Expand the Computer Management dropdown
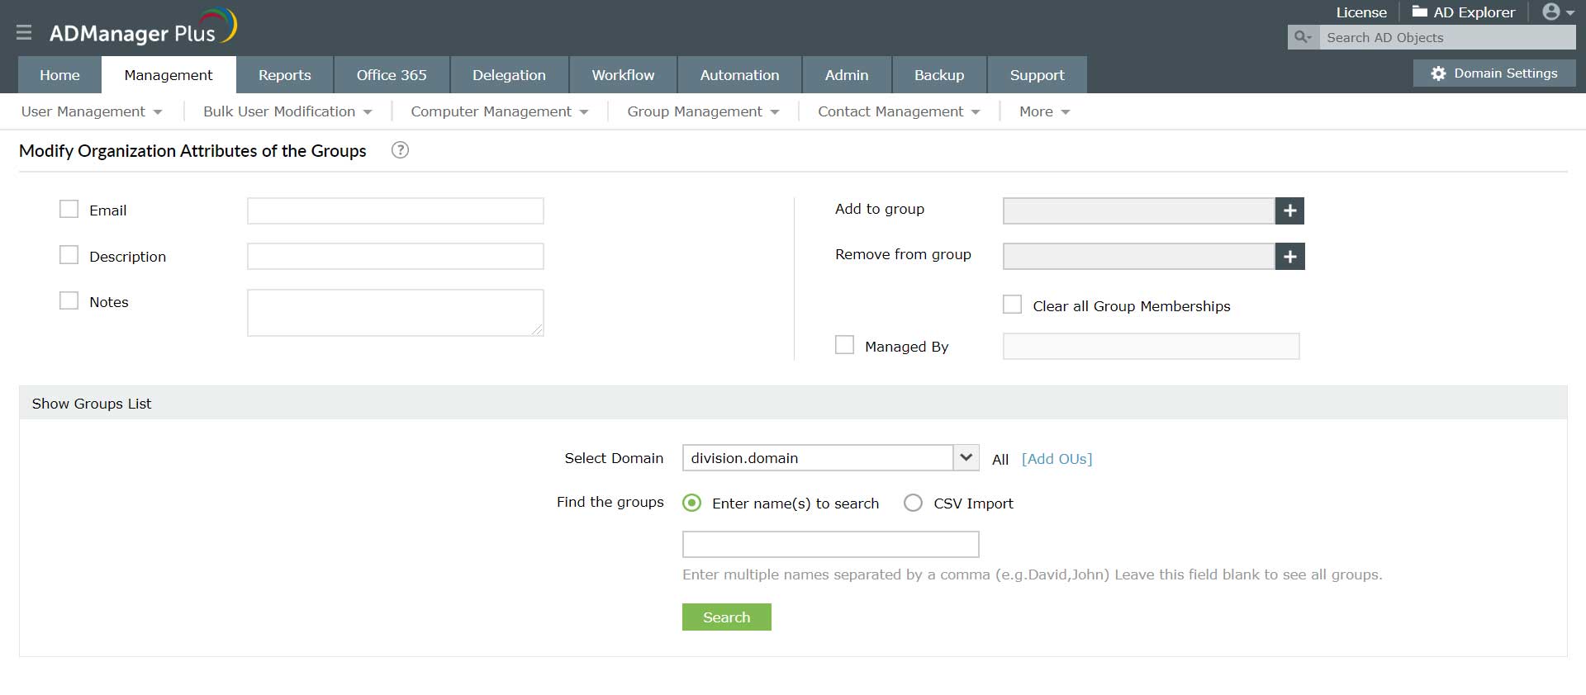 (500, 111)
